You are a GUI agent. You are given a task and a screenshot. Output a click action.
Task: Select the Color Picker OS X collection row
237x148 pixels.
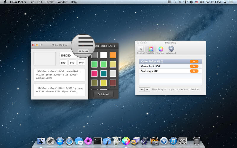(x=170, y=62)
